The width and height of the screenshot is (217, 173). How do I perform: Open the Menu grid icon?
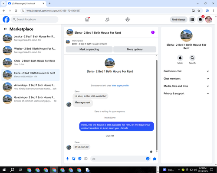tap(192, 19)
